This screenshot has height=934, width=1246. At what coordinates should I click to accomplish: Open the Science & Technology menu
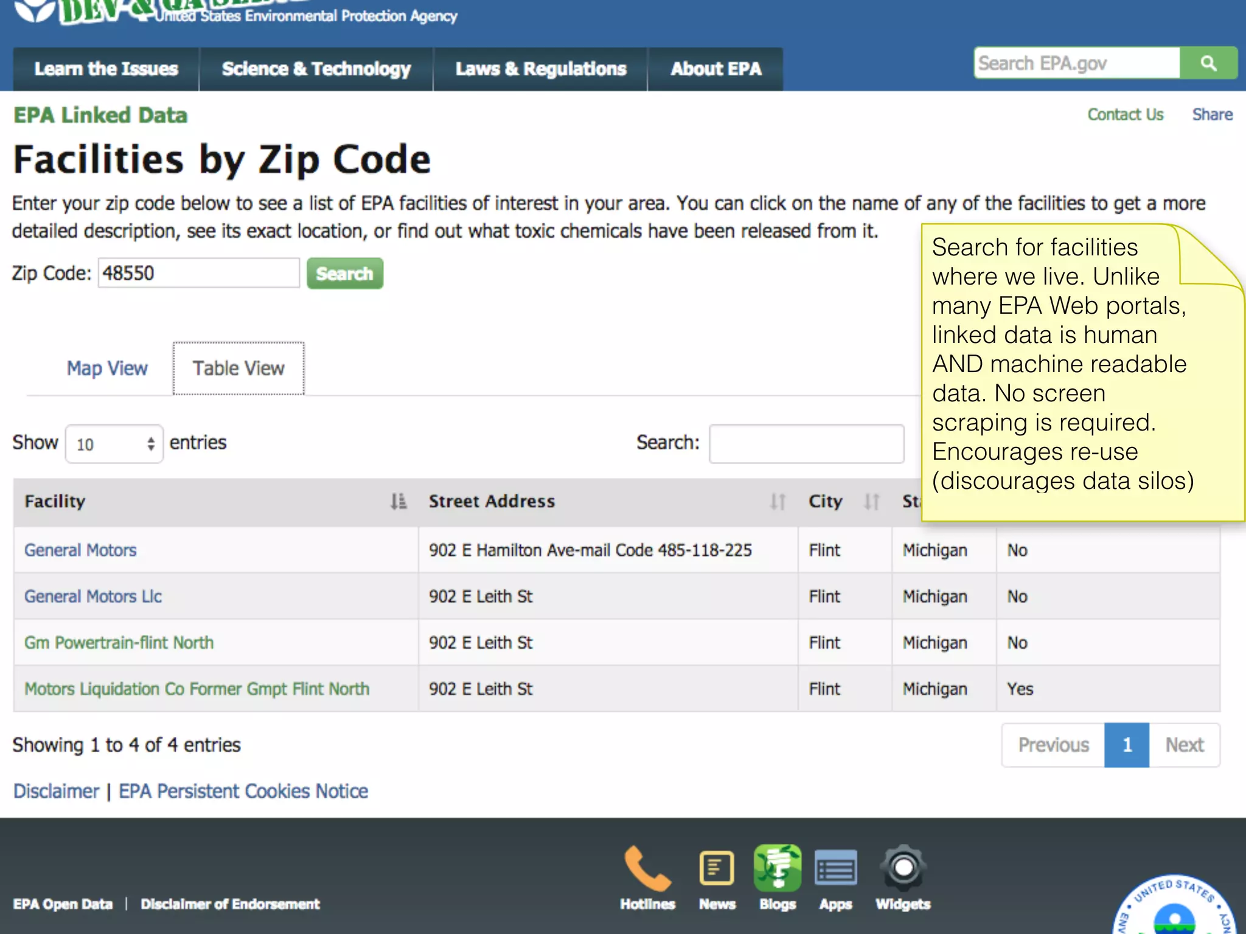316,69
